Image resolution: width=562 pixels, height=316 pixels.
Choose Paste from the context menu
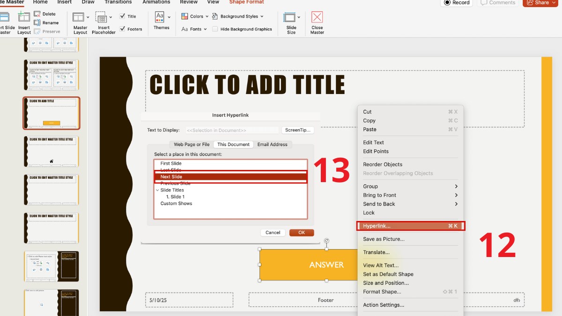click(410, 130)
